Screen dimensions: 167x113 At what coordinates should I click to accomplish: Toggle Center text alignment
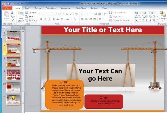tap(86, 19)
